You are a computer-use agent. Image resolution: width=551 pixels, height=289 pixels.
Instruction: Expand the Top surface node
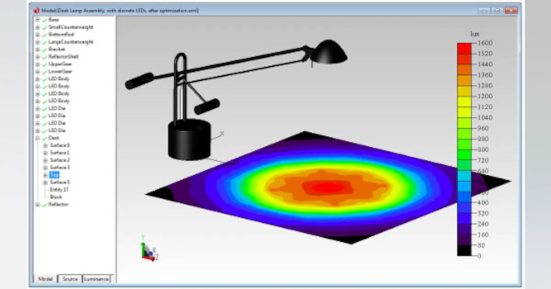(45, 175)
